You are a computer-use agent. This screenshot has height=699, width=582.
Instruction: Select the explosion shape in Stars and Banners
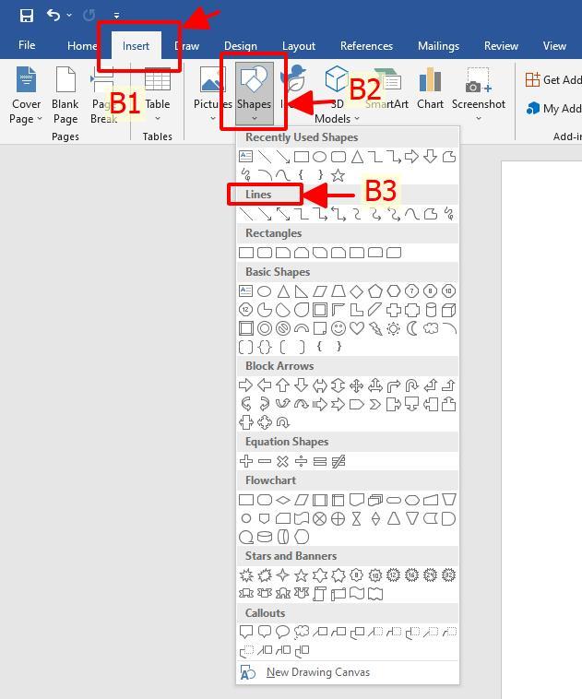(x=246, y=575)
